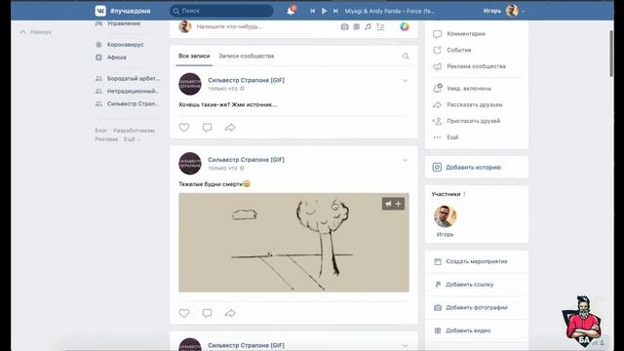
Task: Go back up with 'Наверх'
Action: point(35,32)
